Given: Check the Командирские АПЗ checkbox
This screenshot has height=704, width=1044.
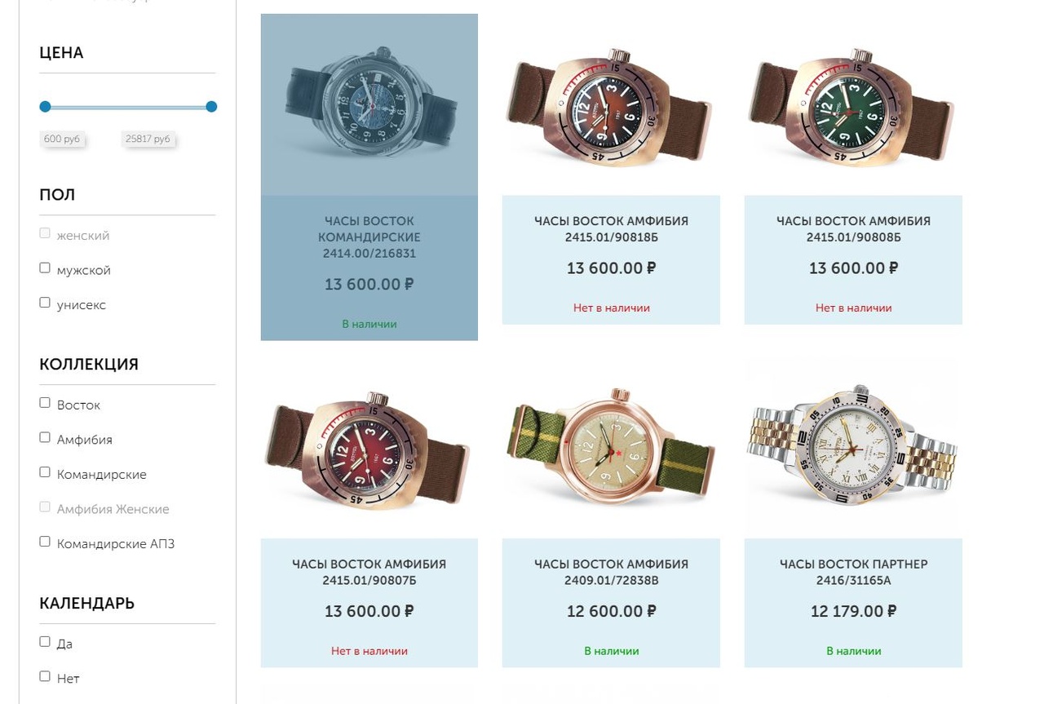Looking at the screenshot, I should (45, 542).
